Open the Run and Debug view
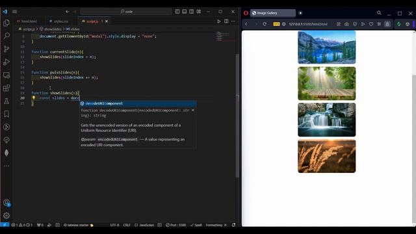 pyautogui.click(x=6, y=62)
